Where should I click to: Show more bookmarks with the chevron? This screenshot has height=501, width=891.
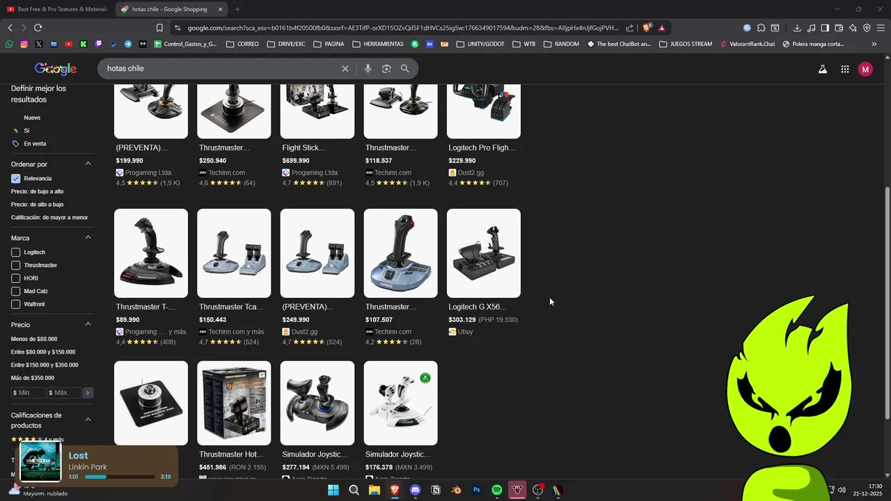[x=874, y=44]
